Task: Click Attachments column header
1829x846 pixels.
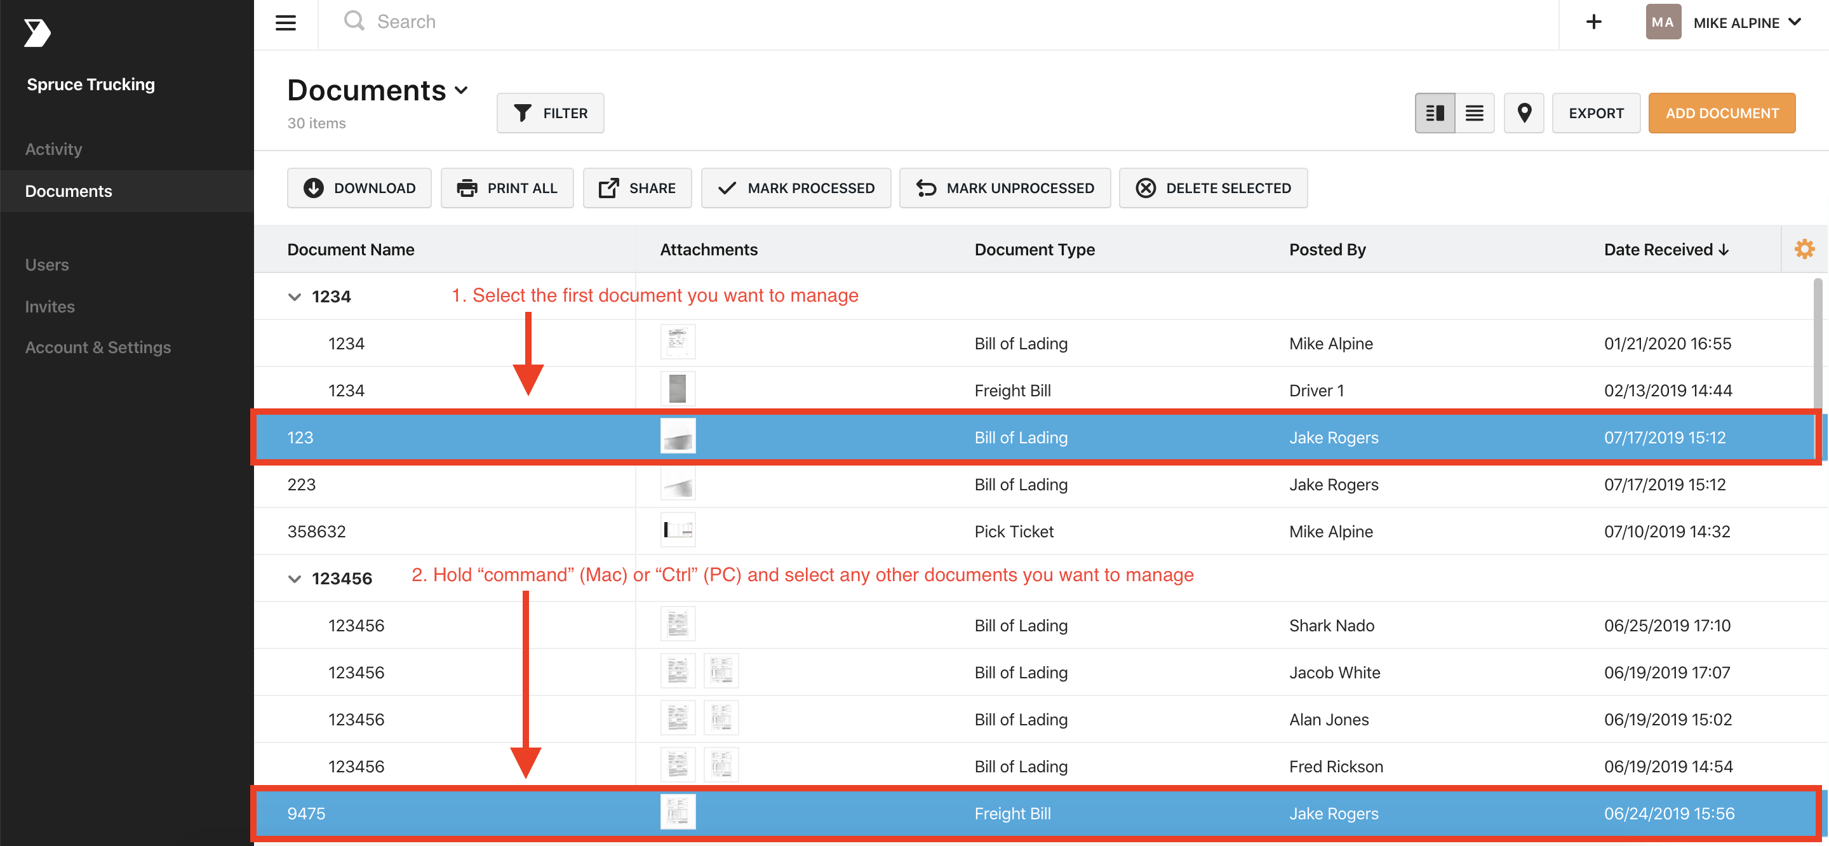Action: point(709,250)
